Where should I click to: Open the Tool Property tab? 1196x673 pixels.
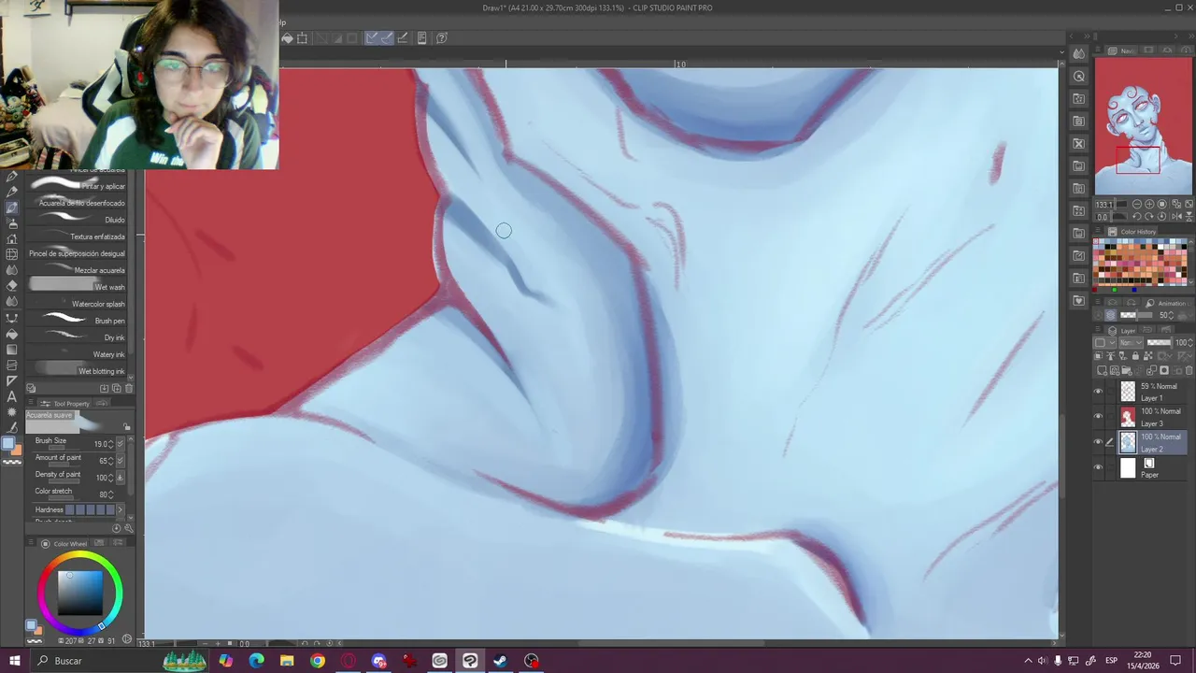tap(65, 404)
